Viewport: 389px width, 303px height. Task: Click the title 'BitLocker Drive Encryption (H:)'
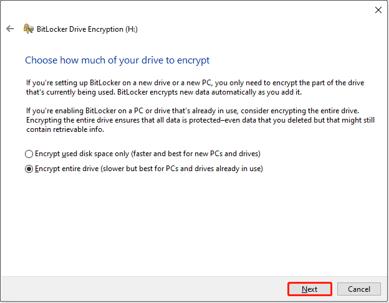click(87, 29)
